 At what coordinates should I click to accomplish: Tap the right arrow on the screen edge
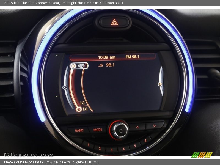(x=160, y=84)
